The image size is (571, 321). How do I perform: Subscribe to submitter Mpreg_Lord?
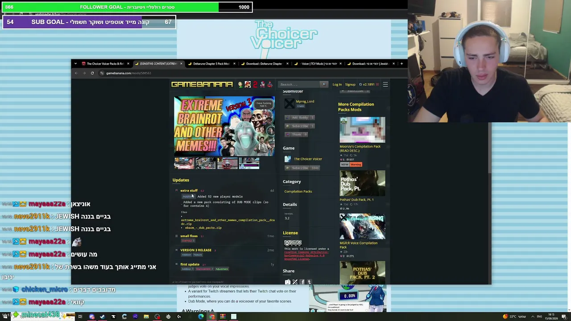300,126
